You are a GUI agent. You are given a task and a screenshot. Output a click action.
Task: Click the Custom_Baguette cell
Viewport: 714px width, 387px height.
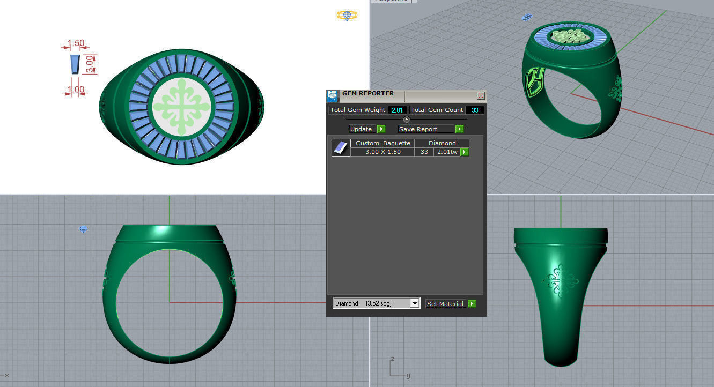(x=382, y=144)
